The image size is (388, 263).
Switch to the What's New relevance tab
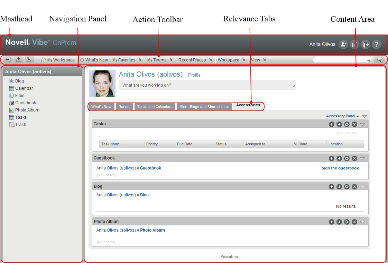tap(101, 107)
